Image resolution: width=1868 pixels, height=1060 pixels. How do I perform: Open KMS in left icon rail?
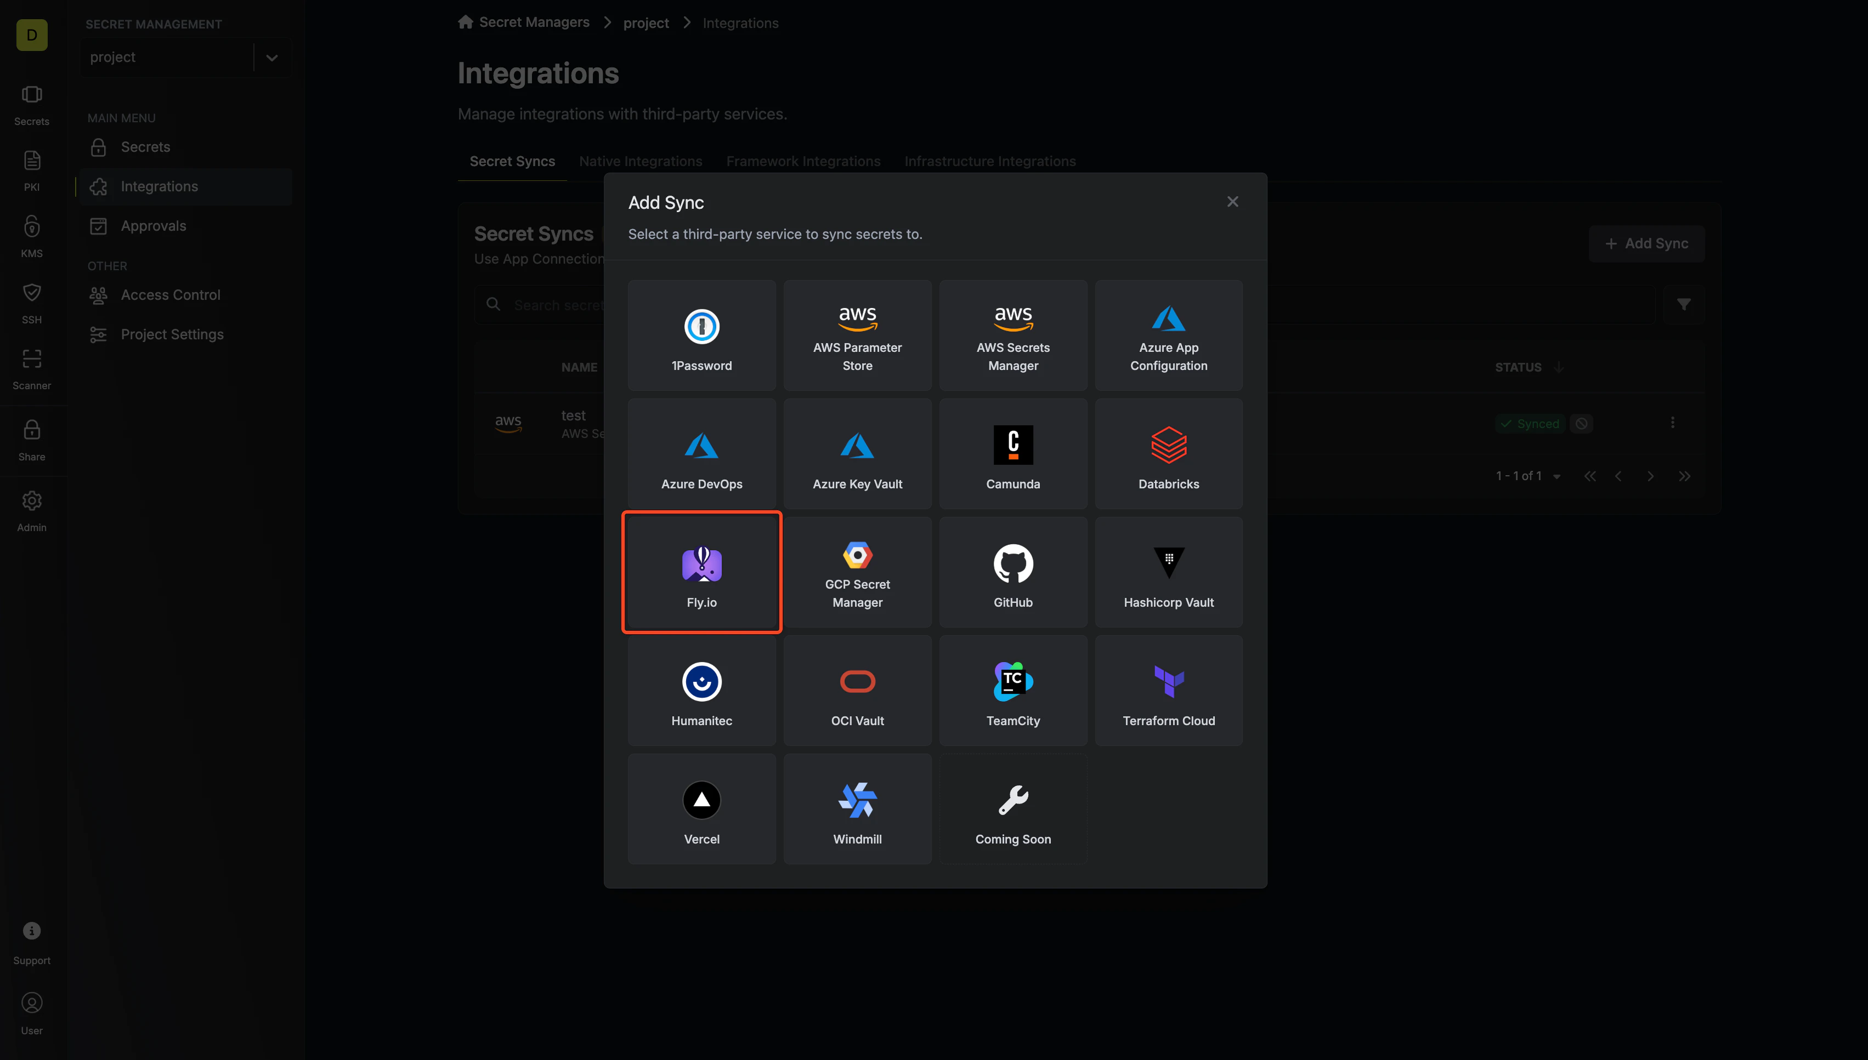point(31,237)
